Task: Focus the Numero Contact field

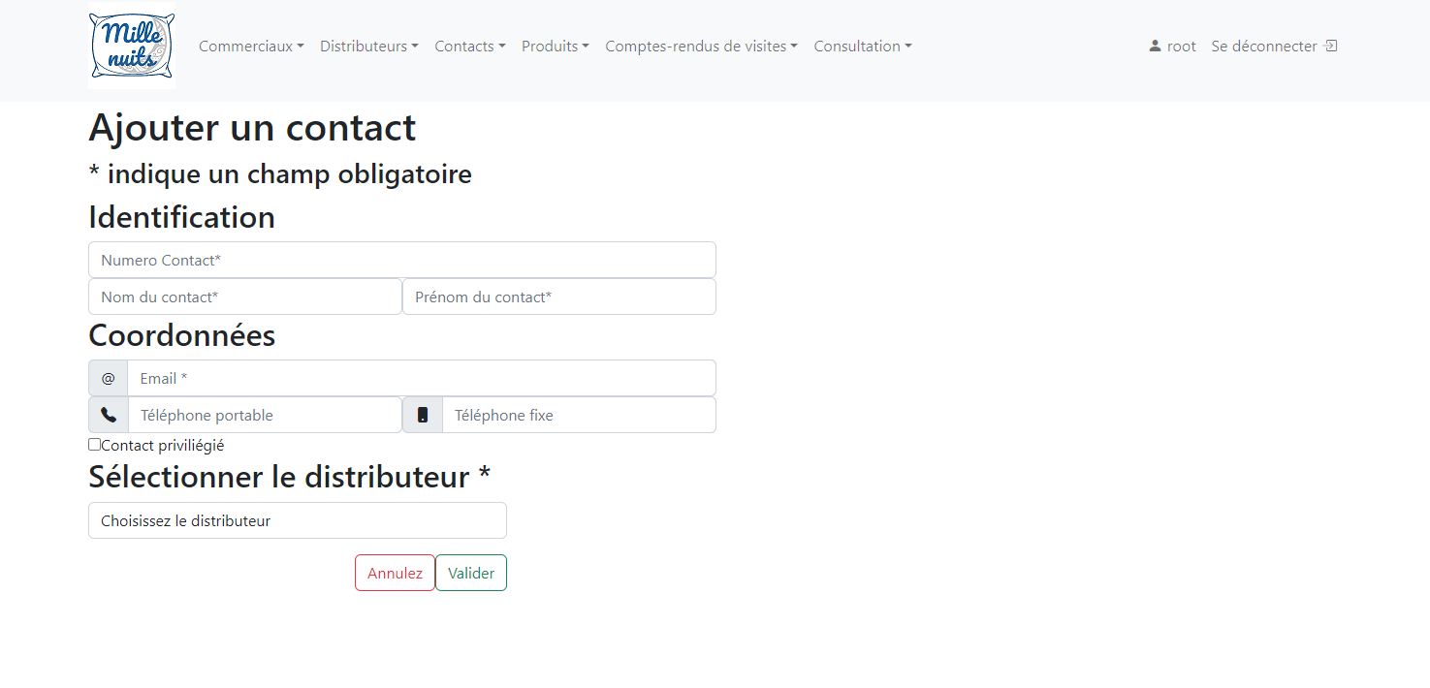Action: coord(401,260)
